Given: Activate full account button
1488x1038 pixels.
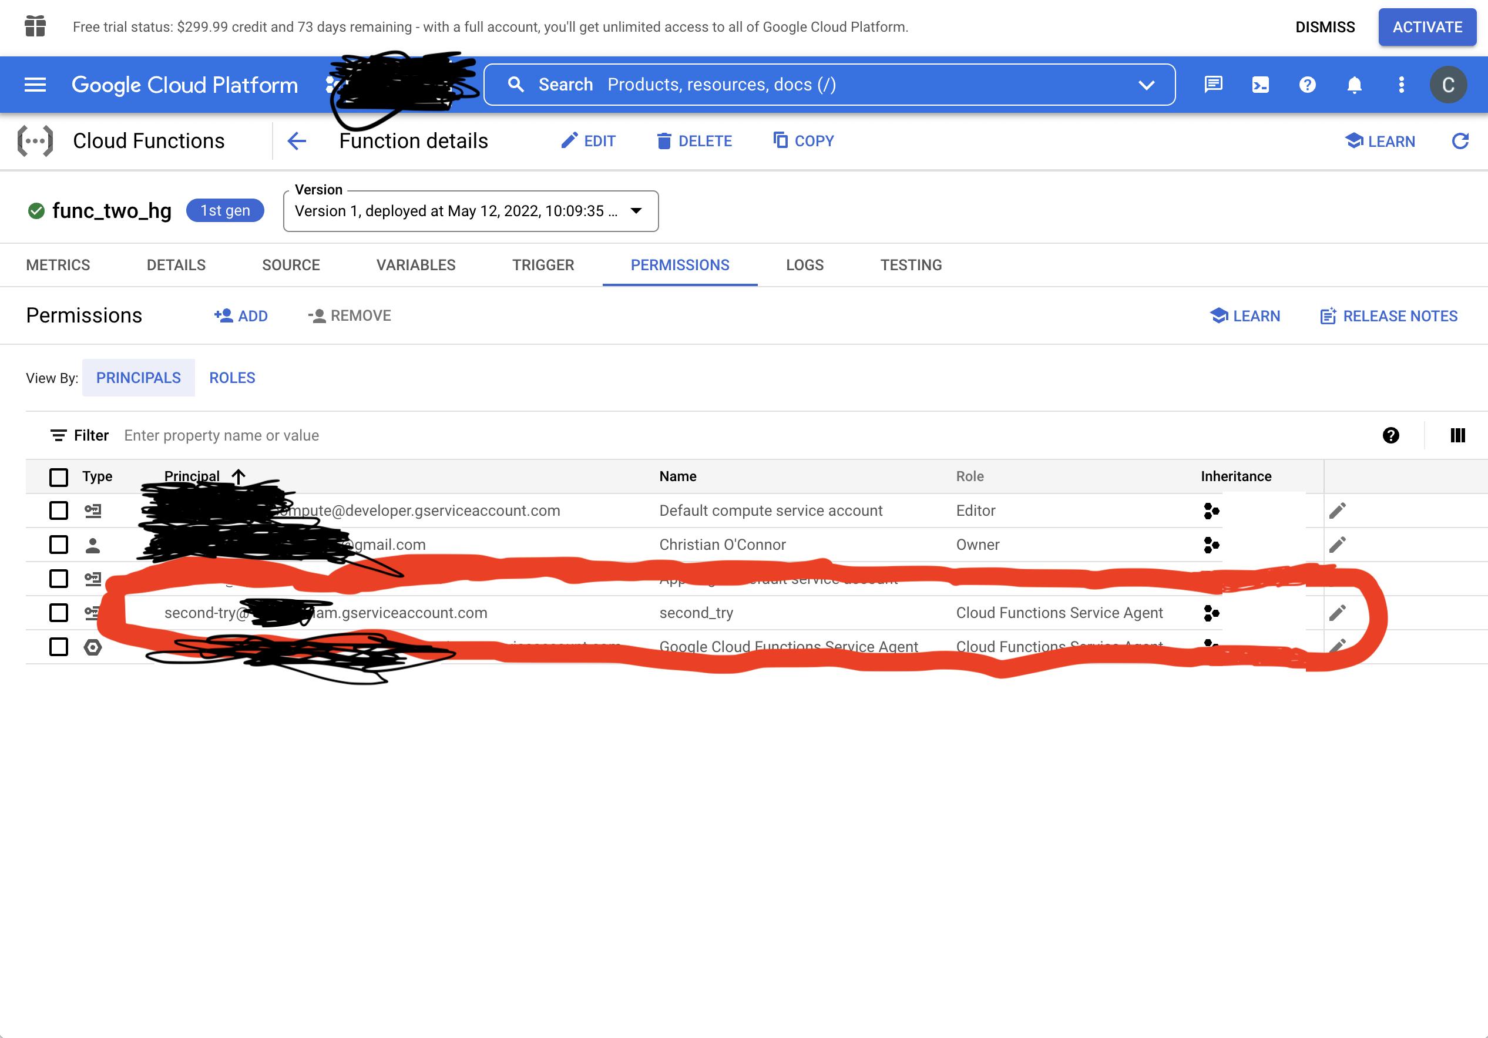Looking at the screenshot, I should [1427, 26].
